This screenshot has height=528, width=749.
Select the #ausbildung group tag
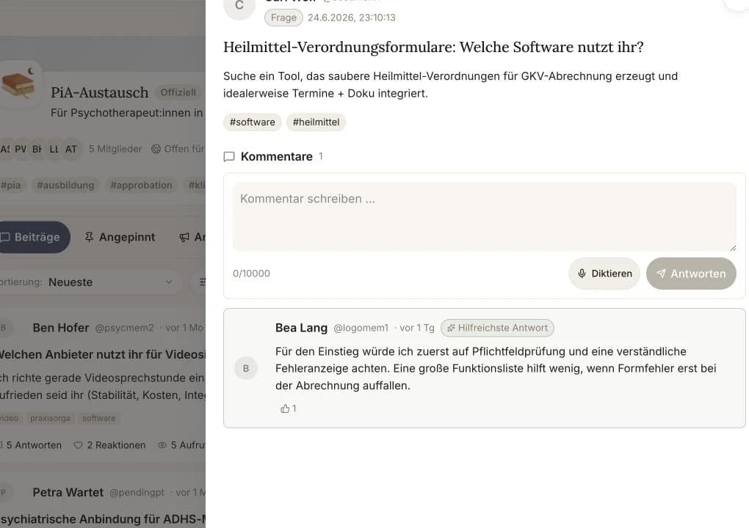[x=65, y=185]
